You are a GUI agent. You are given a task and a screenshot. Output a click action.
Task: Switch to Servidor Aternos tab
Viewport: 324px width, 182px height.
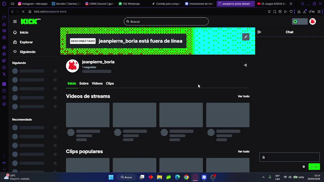coord(66,4)
